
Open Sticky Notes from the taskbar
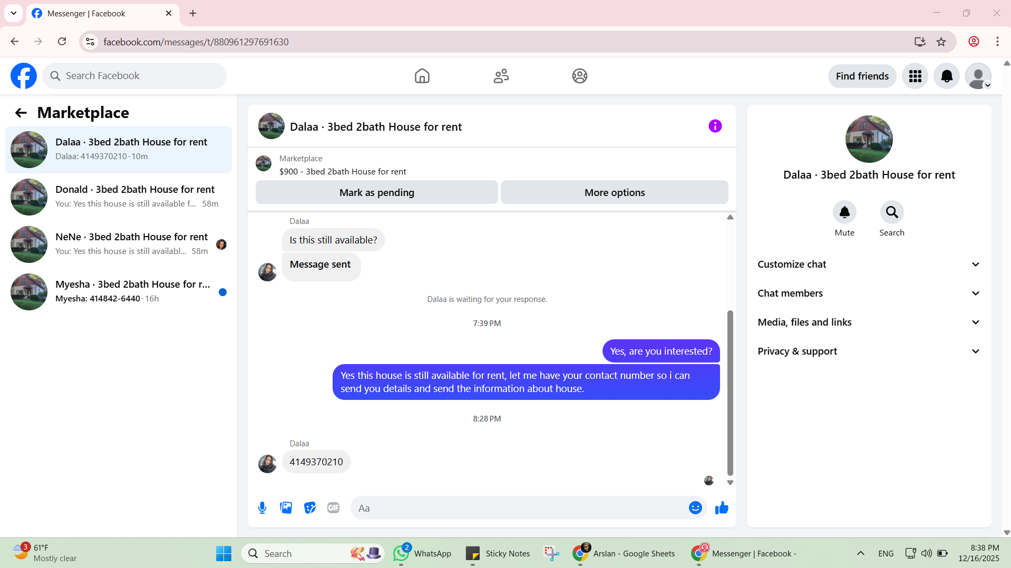point(498,553)
